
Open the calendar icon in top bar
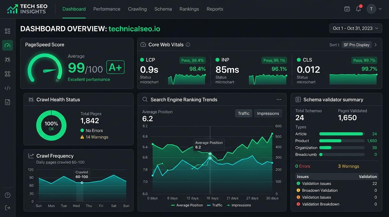coord(347,9)
